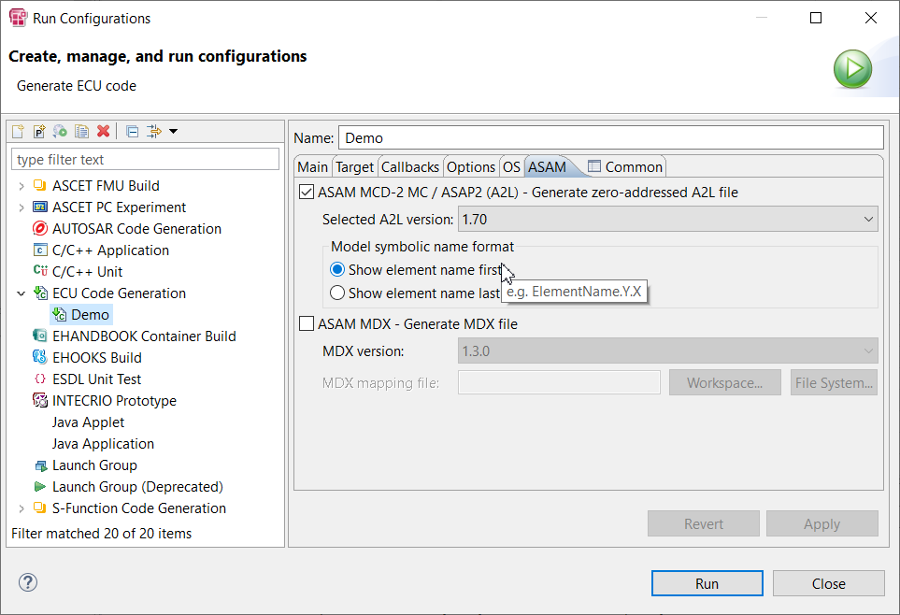Select AUTOSAR Code Generation in tree

pos(136,229)
